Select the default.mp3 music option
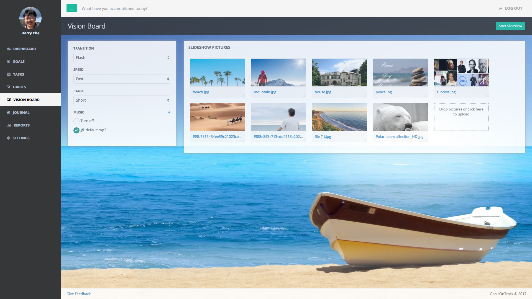 [x=76, y=130]
